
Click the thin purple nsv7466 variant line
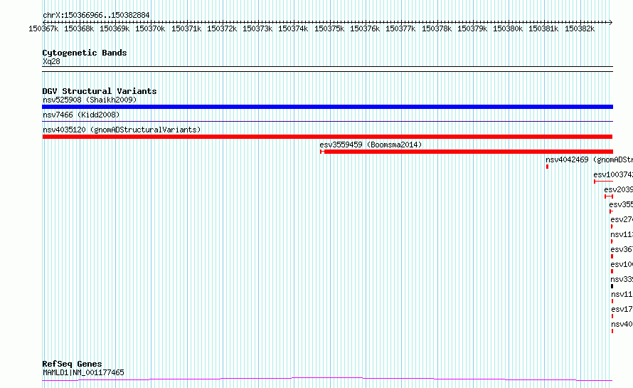click(327, 121)
